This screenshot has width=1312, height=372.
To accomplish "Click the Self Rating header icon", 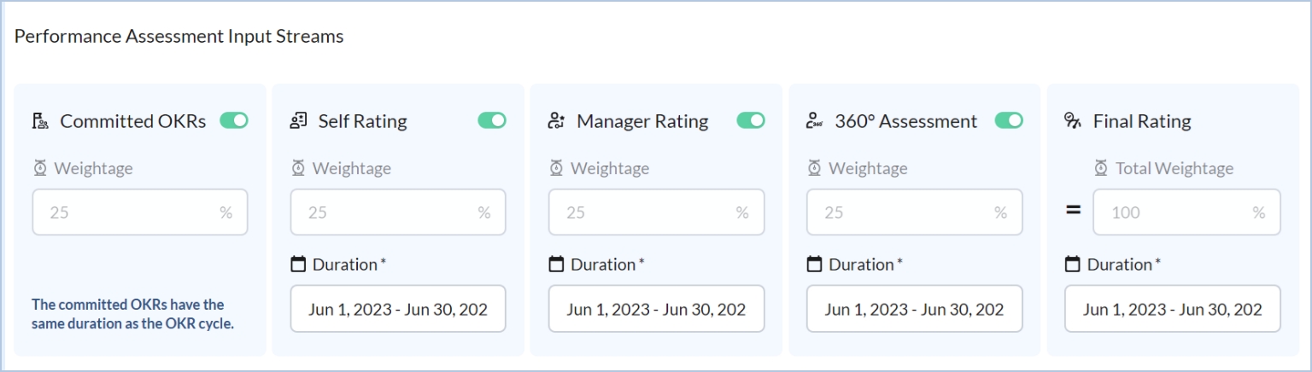I will [298, 121].
